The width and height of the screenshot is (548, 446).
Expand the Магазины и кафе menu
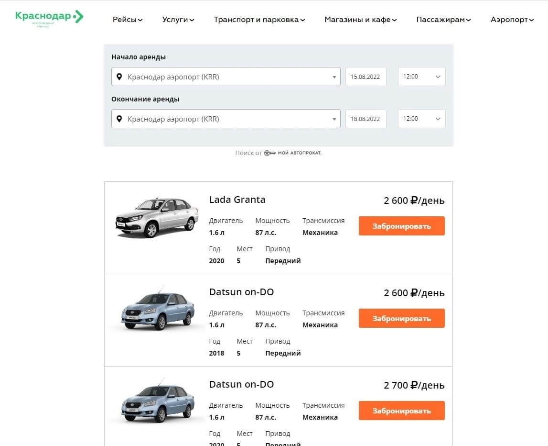[x=360, y=20]
